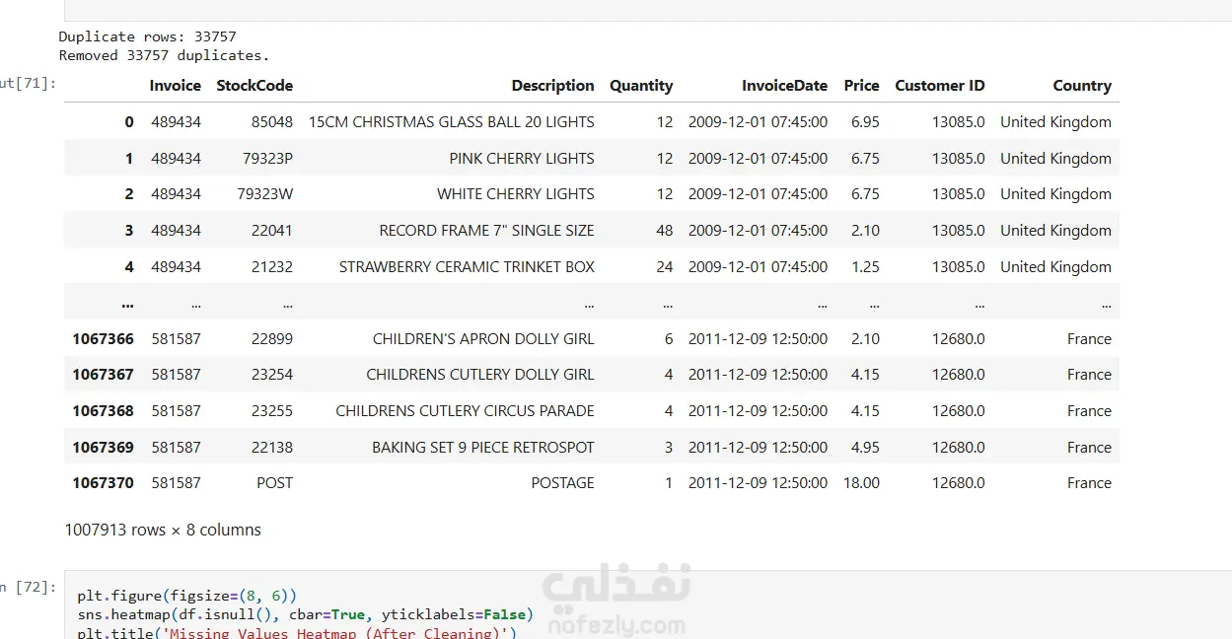Click the Invoice column header
The height and width of the screenshot is (639, 1232).
(x=176, y=86)
